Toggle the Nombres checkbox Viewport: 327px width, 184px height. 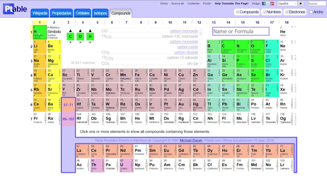pos(265,12)
